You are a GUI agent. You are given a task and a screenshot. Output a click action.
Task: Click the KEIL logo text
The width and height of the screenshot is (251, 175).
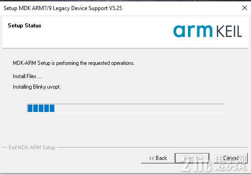click(229, 32)
